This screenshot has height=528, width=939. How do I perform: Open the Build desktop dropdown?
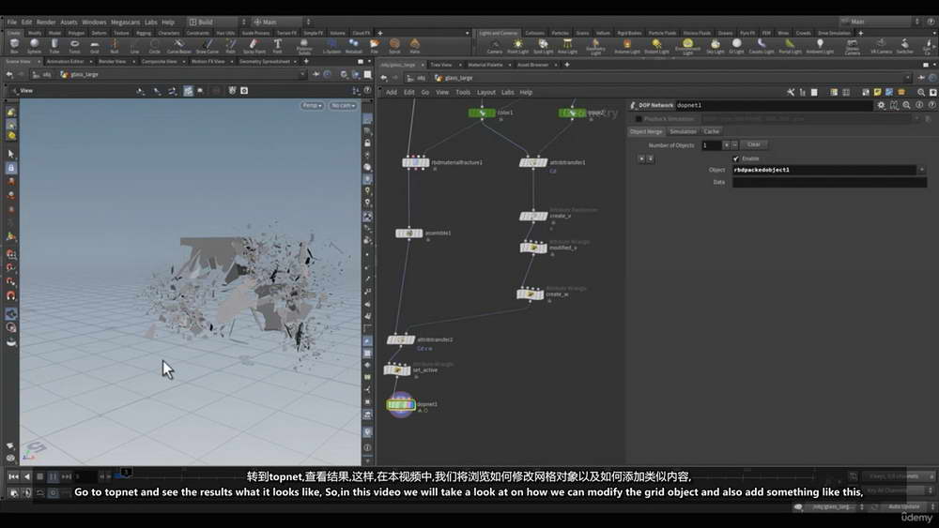(217, 23)
